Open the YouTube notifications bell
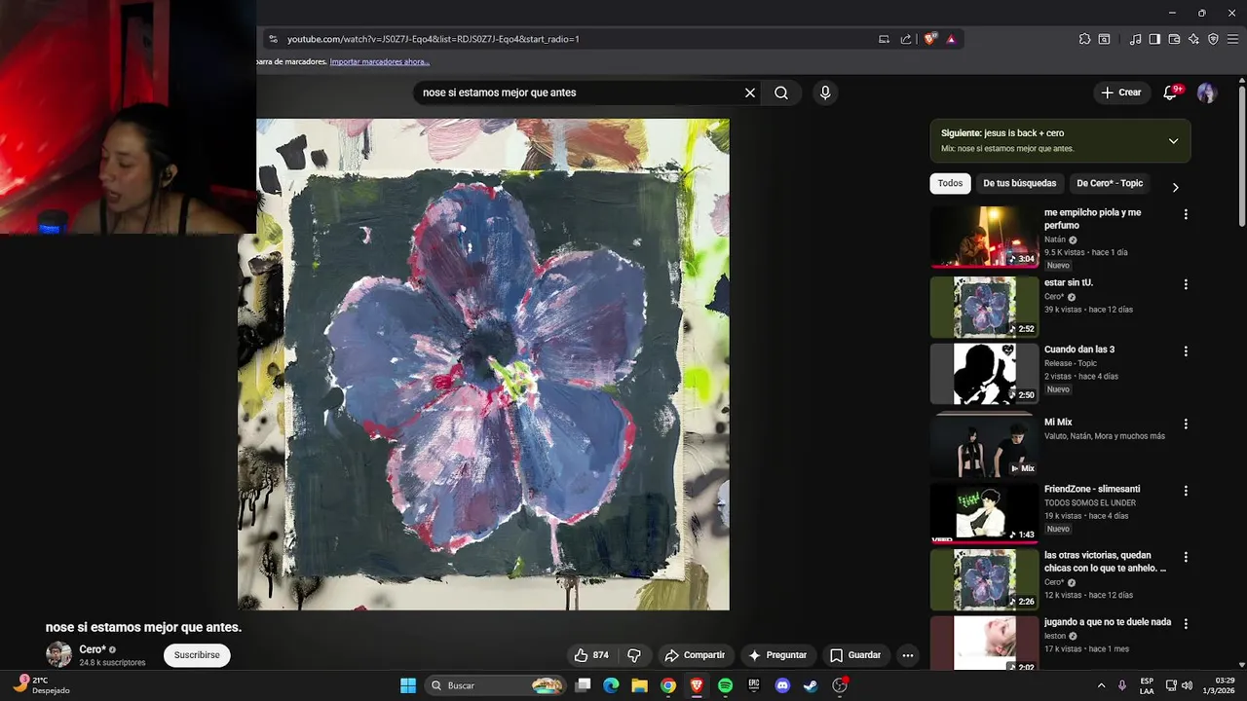 (x=1172, y=92)
